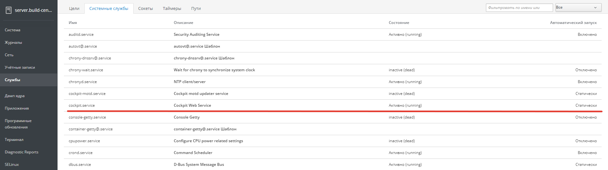
Task: Open cockpit-motd.service row
Action: (333, 94)
